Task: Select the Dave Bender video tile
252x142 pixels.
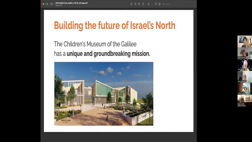Action: (245, 65)
